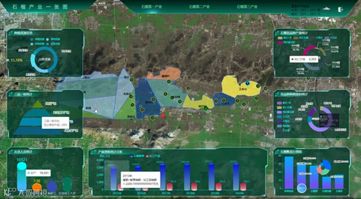
Task: Open the 石榴第一产业 tab
Action: pyautogui.click(x=152, y=7)
